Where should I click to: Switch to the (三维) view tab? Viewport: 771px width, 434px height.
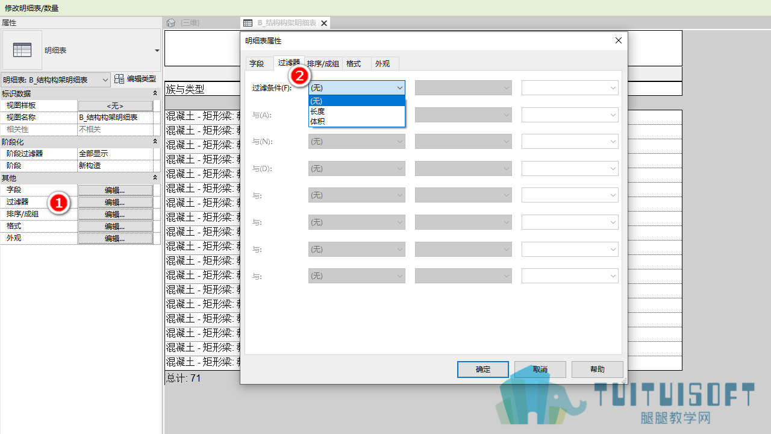pos(190,23)
